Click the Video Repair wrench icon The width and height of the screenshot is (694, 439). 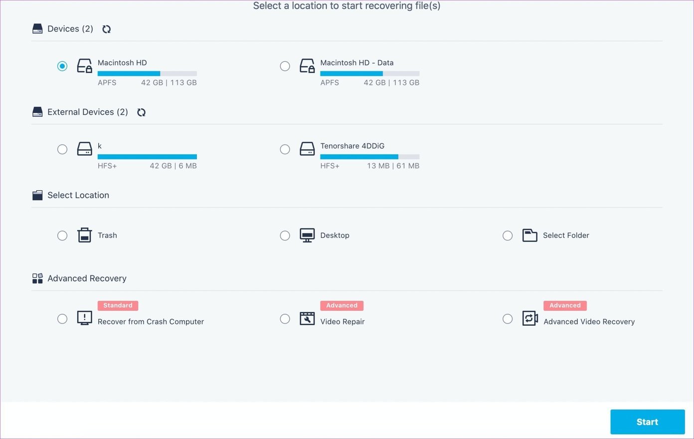pyautogui.click(x=307, y=318)
